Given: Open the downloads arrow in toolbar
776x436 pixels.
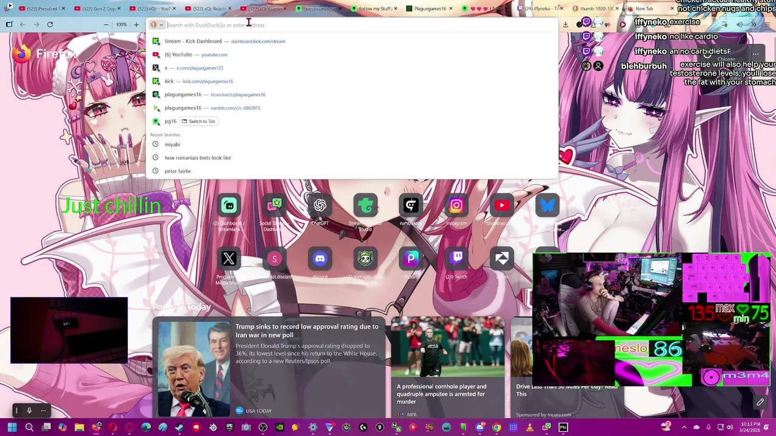Looking at the screenshot, I should click(x=566, y=25).
